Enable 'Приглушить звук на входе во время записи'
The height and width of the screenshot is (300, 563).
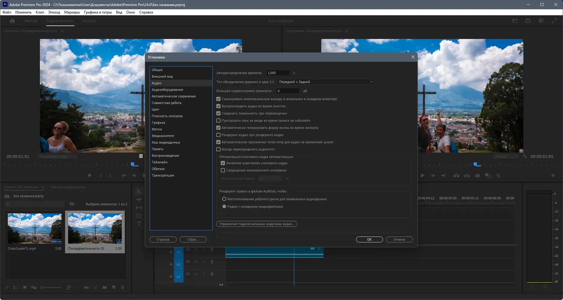coord(218,120)
